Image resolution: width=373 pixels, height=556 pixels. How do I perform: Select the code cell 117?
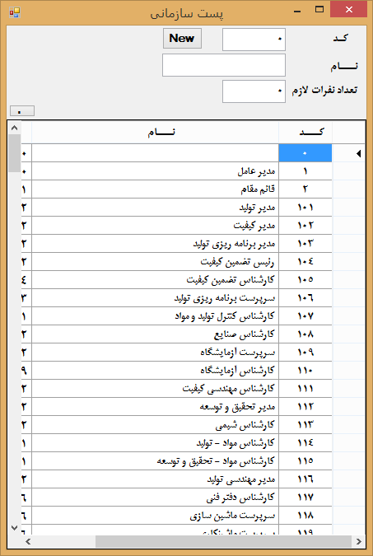pyautogui.click(x=305, y=498)
